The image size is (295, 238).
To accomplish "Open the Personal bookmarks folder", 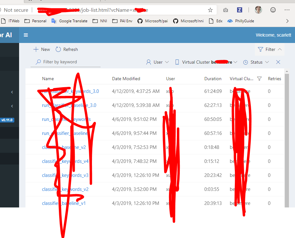I will click(x=27, y=21).
